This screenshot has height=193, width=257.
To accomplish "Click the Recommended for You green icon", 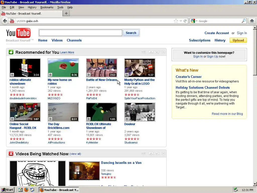I will coord(11,52).
